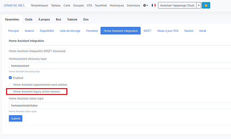The width and height of the screenshot is (231, 139).
Task: Click Autoriser l'appairage (Tout) button
Action: (x=177, y=5)
